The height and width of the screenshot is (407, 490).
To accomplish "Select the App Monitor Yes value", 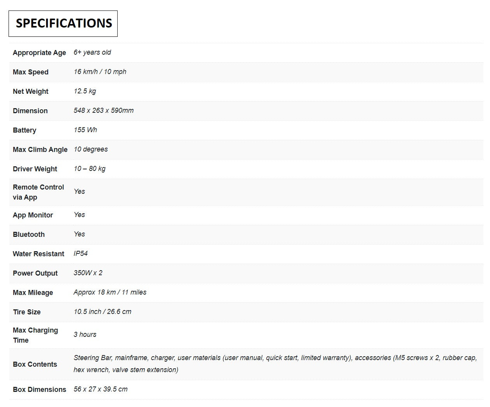I will [79, 215].
